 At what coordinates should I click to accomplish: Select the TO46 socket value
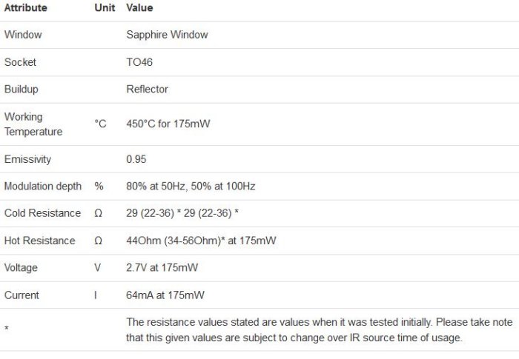(139, 62)
